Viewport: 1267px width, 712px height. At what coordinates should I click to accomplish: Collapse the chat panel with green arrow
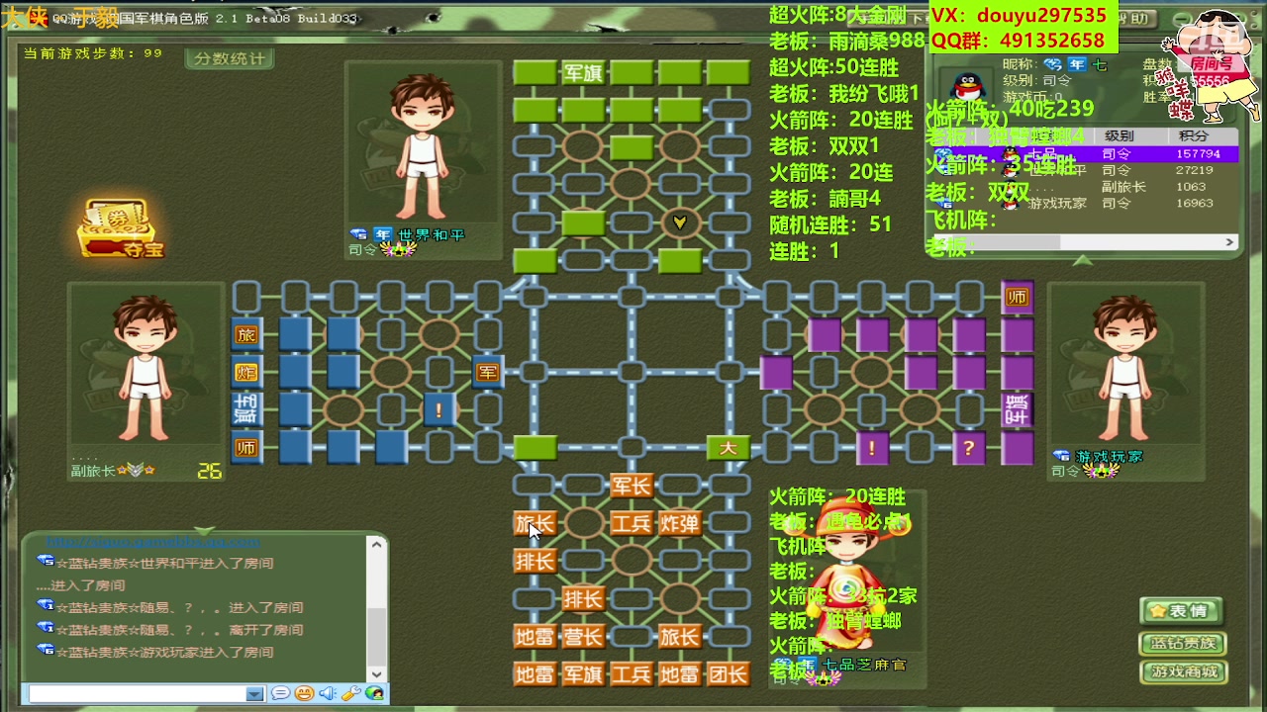click(x=204, y=531)
